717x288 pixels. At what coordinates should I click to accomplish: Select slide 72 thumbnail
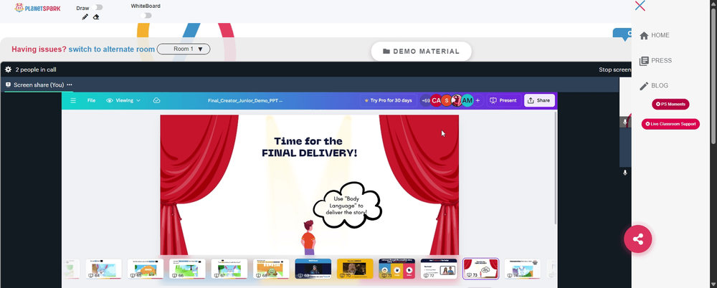pos(439,269)
